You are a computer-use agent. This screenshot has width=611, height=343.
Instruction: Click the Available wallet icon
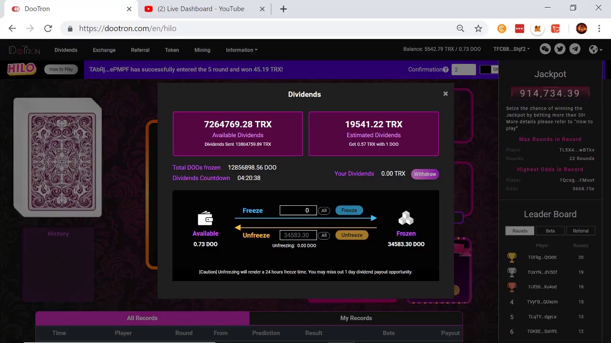coord(205,219)
